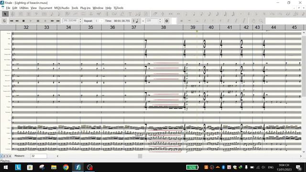
Task: Select the Simple Entry tuplet icon
Action: click(295, 14)
